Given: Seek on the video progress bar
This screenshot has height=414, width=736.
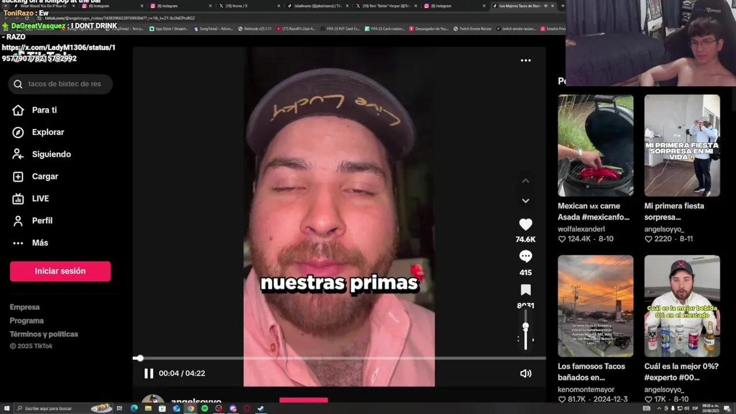Looking at the screenshot, I should (x=339, y=358).
